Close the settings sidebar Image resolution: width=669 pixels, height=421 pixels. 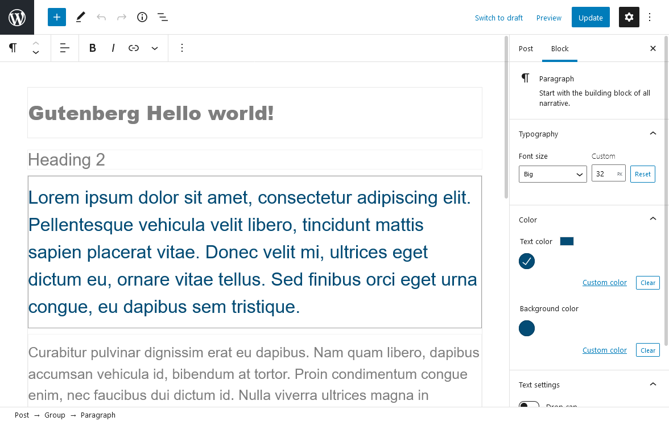point(653,48)
